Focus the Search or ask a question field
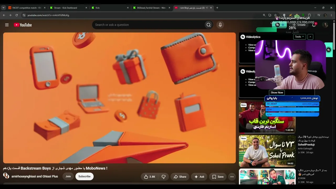The image size is (336, 189). tap(148, 25)
